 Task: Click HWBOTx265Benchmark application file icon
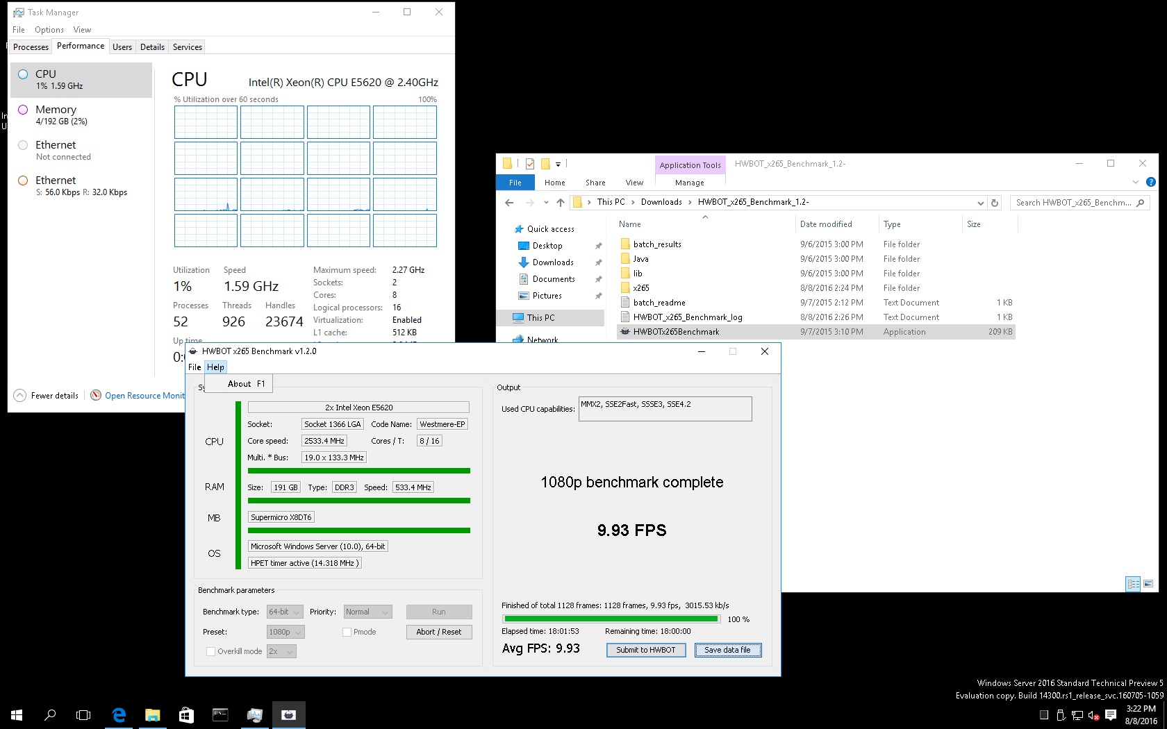tap(625, 332)
